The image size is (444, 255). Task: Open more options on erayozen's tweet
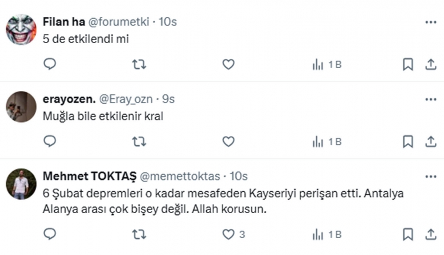click(431, 99)
